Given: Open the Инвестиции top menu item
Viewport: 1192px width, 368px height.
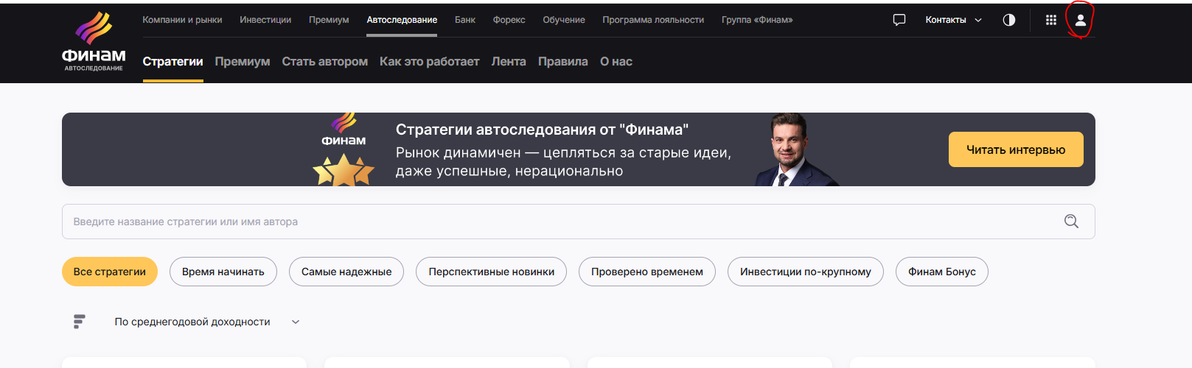Looking at the screenshot, I should click(x=265, y=20).
